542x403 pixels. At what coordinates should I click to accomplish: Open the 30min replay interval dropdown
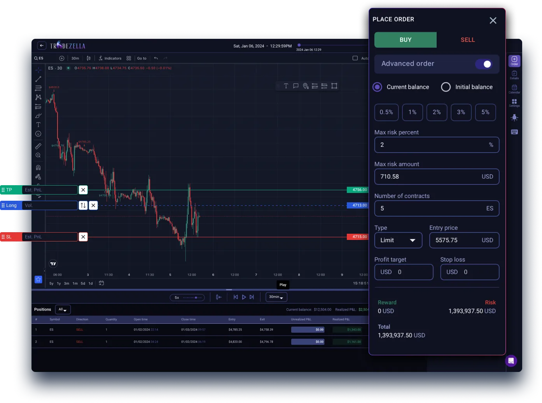[276, 297]
